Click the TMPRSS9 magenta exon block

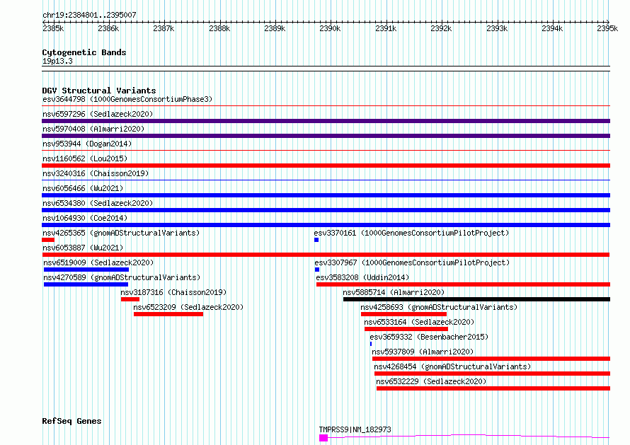pos(323,438)
